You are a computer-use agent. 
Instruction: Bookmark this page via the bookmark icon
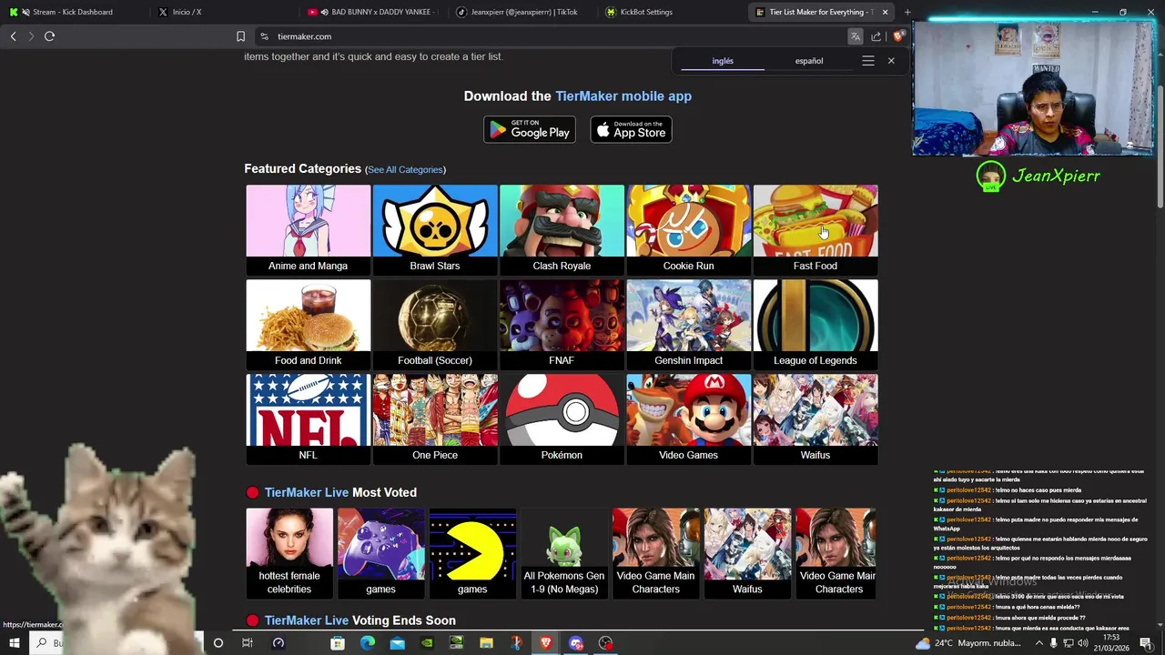click(x=240, y=36)
